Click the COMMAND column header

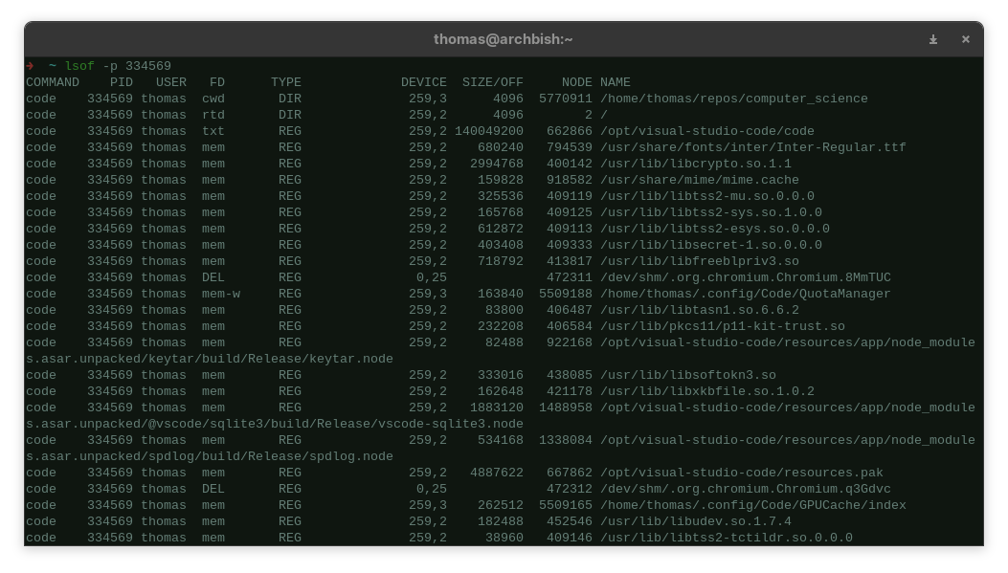53,82
